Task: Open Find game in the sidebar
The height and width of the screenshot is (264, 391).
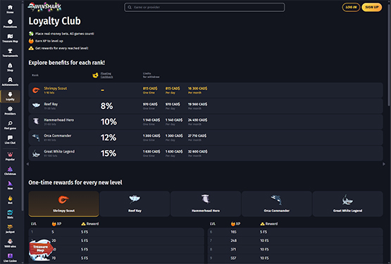Action: tap(10, 125)
